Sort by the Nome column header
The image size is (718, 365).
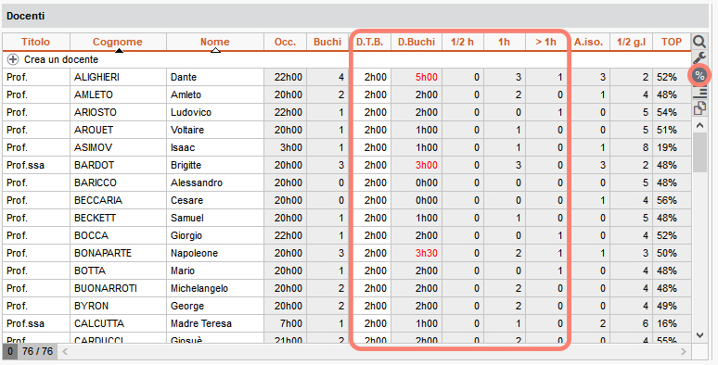point(215,42)
